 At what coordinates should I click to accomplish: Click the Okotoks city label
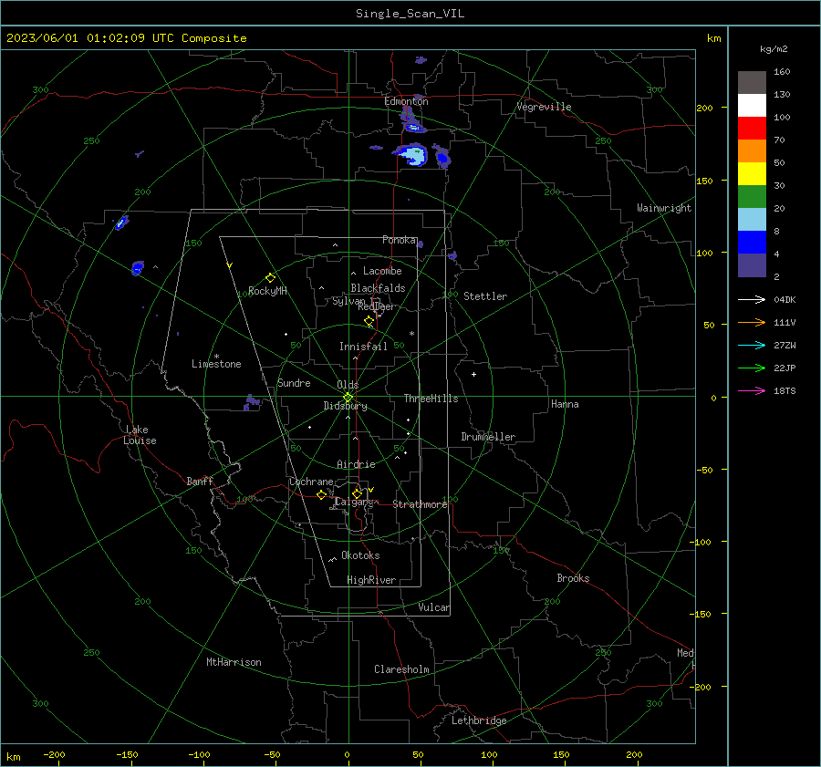pyautogui.click(x=360, y=555)
